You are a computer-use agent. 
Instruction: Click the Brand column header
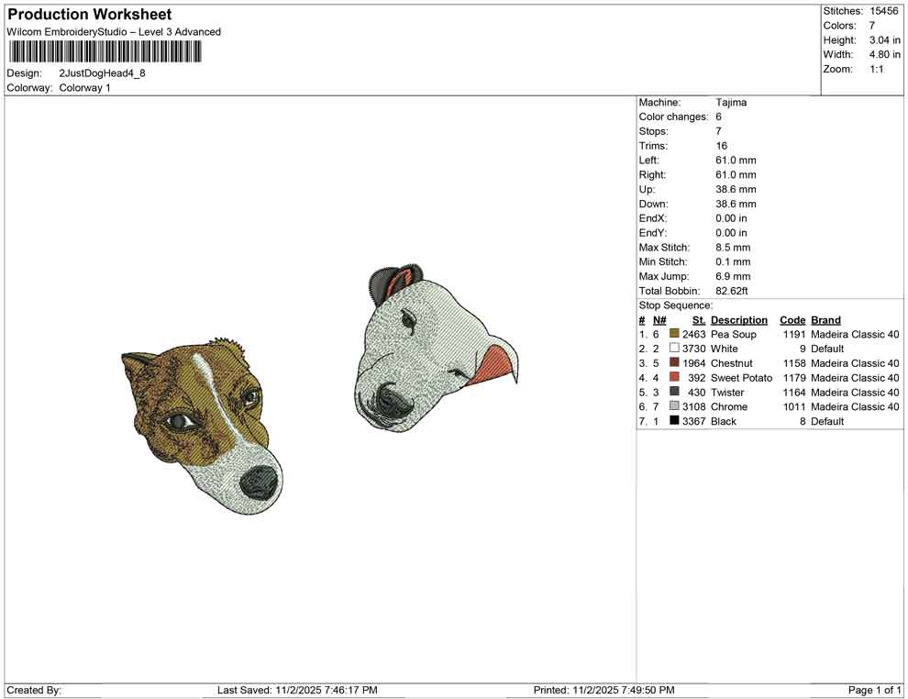[x=825, y=319]
